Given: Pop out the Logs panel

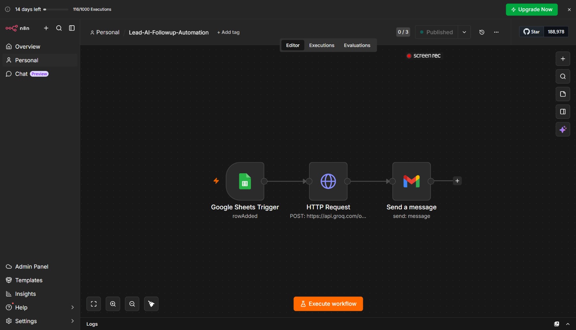Looking at the screenshot, I should tap(557, 324).
